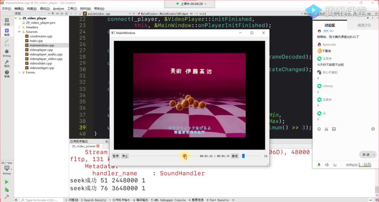Open the output panes selector arrows
Screen dimensions: 379x202
(233, 200)
